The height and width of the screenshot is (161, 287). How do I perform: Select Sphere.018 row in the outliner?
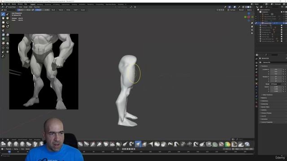click(x=270, y=23)
